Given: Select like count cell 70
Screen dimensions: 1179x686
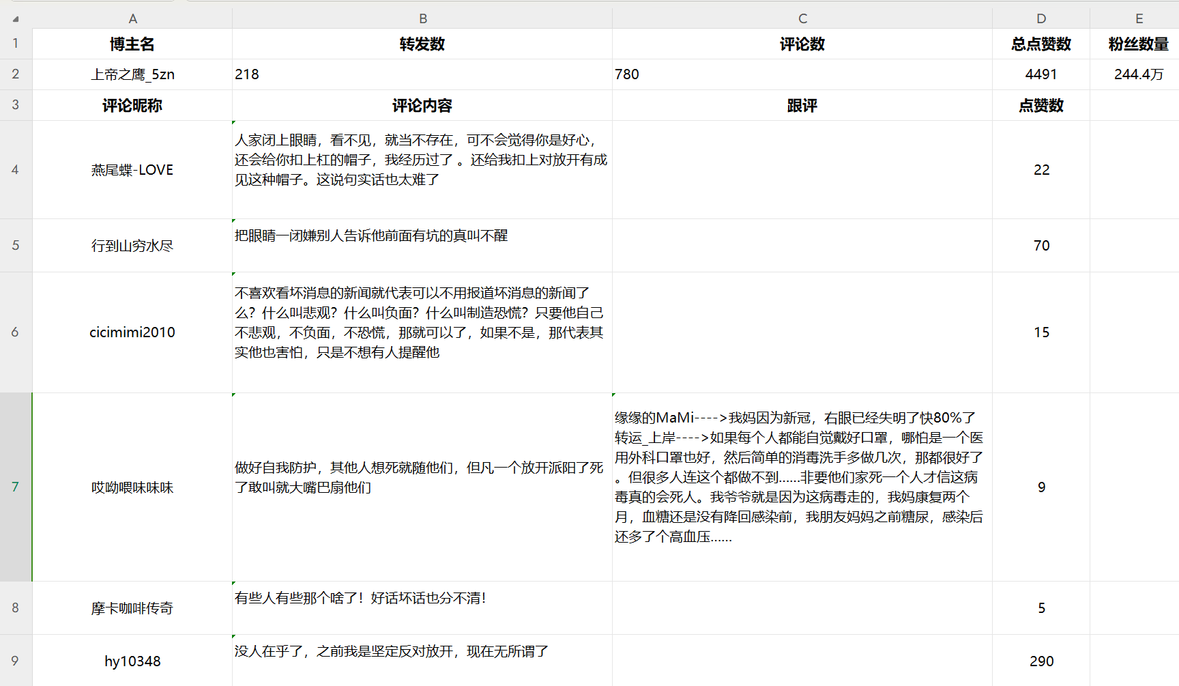Looking at the screenshot, I should tap(1041, 245).
